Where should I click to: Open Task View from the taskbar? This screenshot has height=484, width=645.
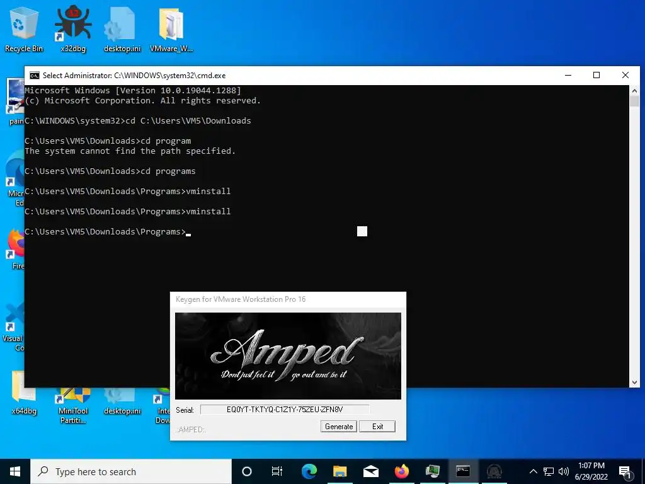point(277,471)
